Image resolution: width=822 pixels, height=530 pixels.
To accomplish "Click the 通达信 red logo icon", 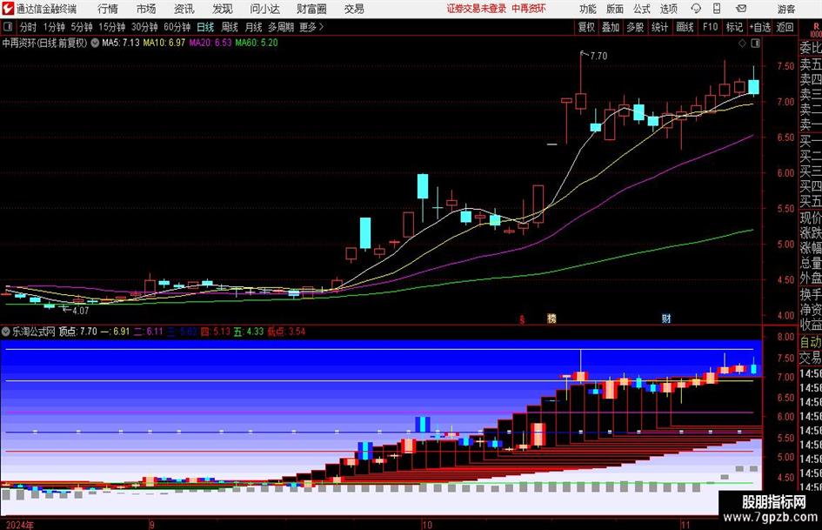I will click(7, 9).
